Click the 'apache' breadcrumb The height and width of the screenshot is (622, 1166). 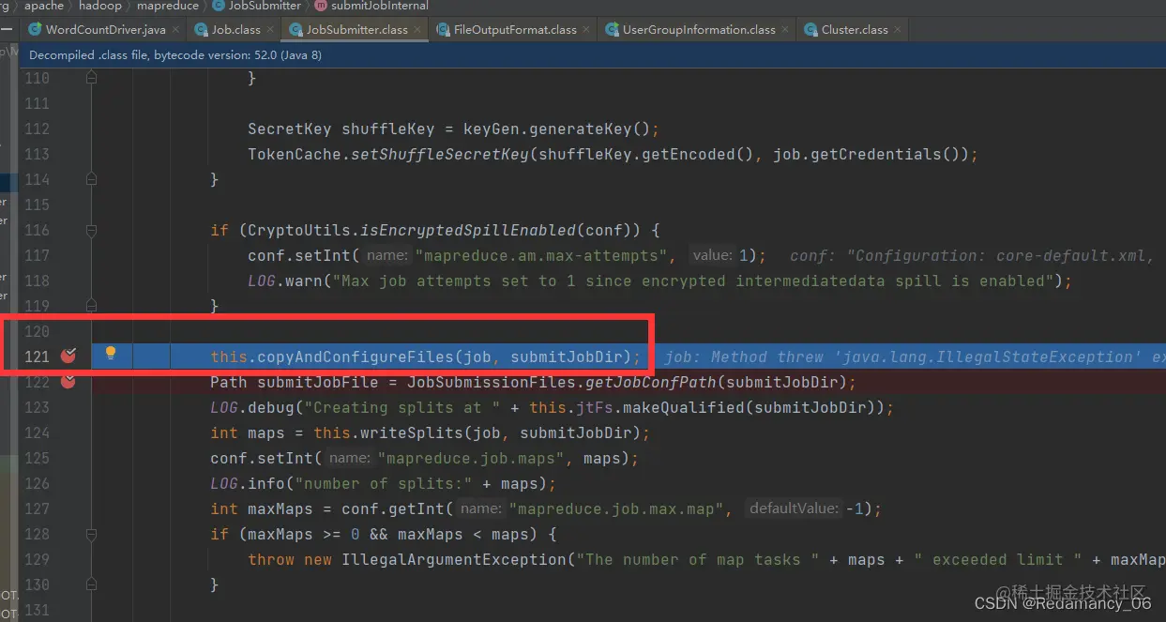click(x=44, y=6)
